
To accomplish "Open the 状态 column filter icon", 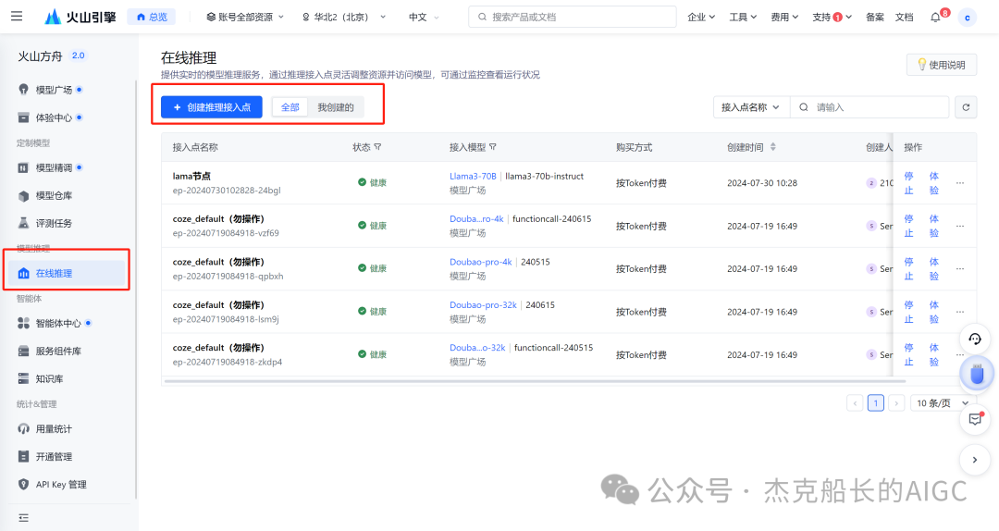I will (377, 147).
